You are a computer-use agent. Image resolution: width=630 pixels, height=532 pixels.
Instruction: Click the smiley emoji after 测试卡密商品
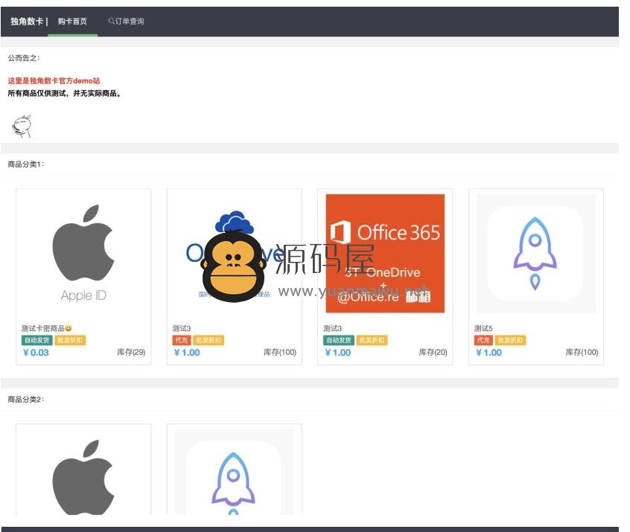(x=69, y=328)
